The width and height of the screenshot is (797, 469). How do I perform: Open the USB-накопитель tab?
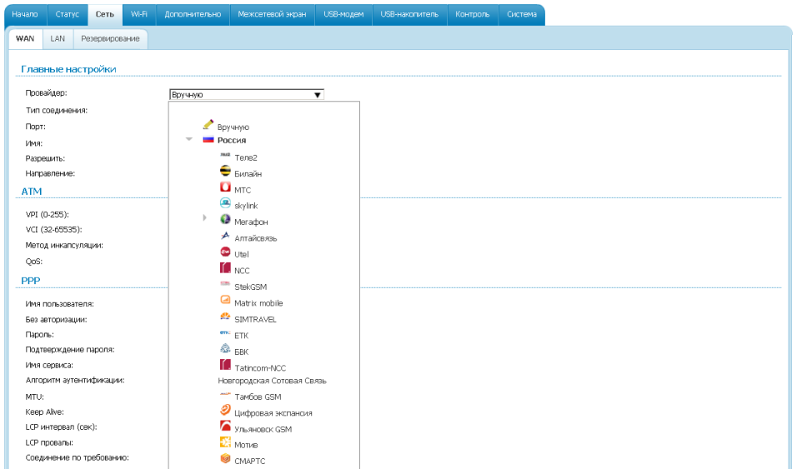click(409, 14)
